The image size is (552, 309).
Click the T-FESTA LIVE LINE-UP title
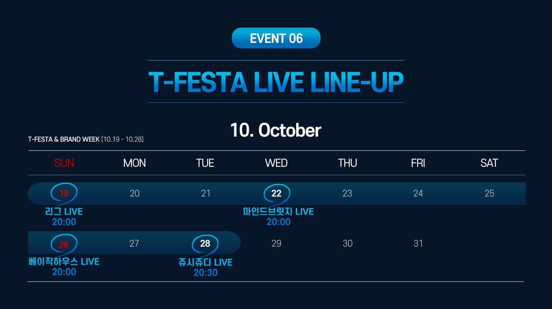[x=276, y=82]
